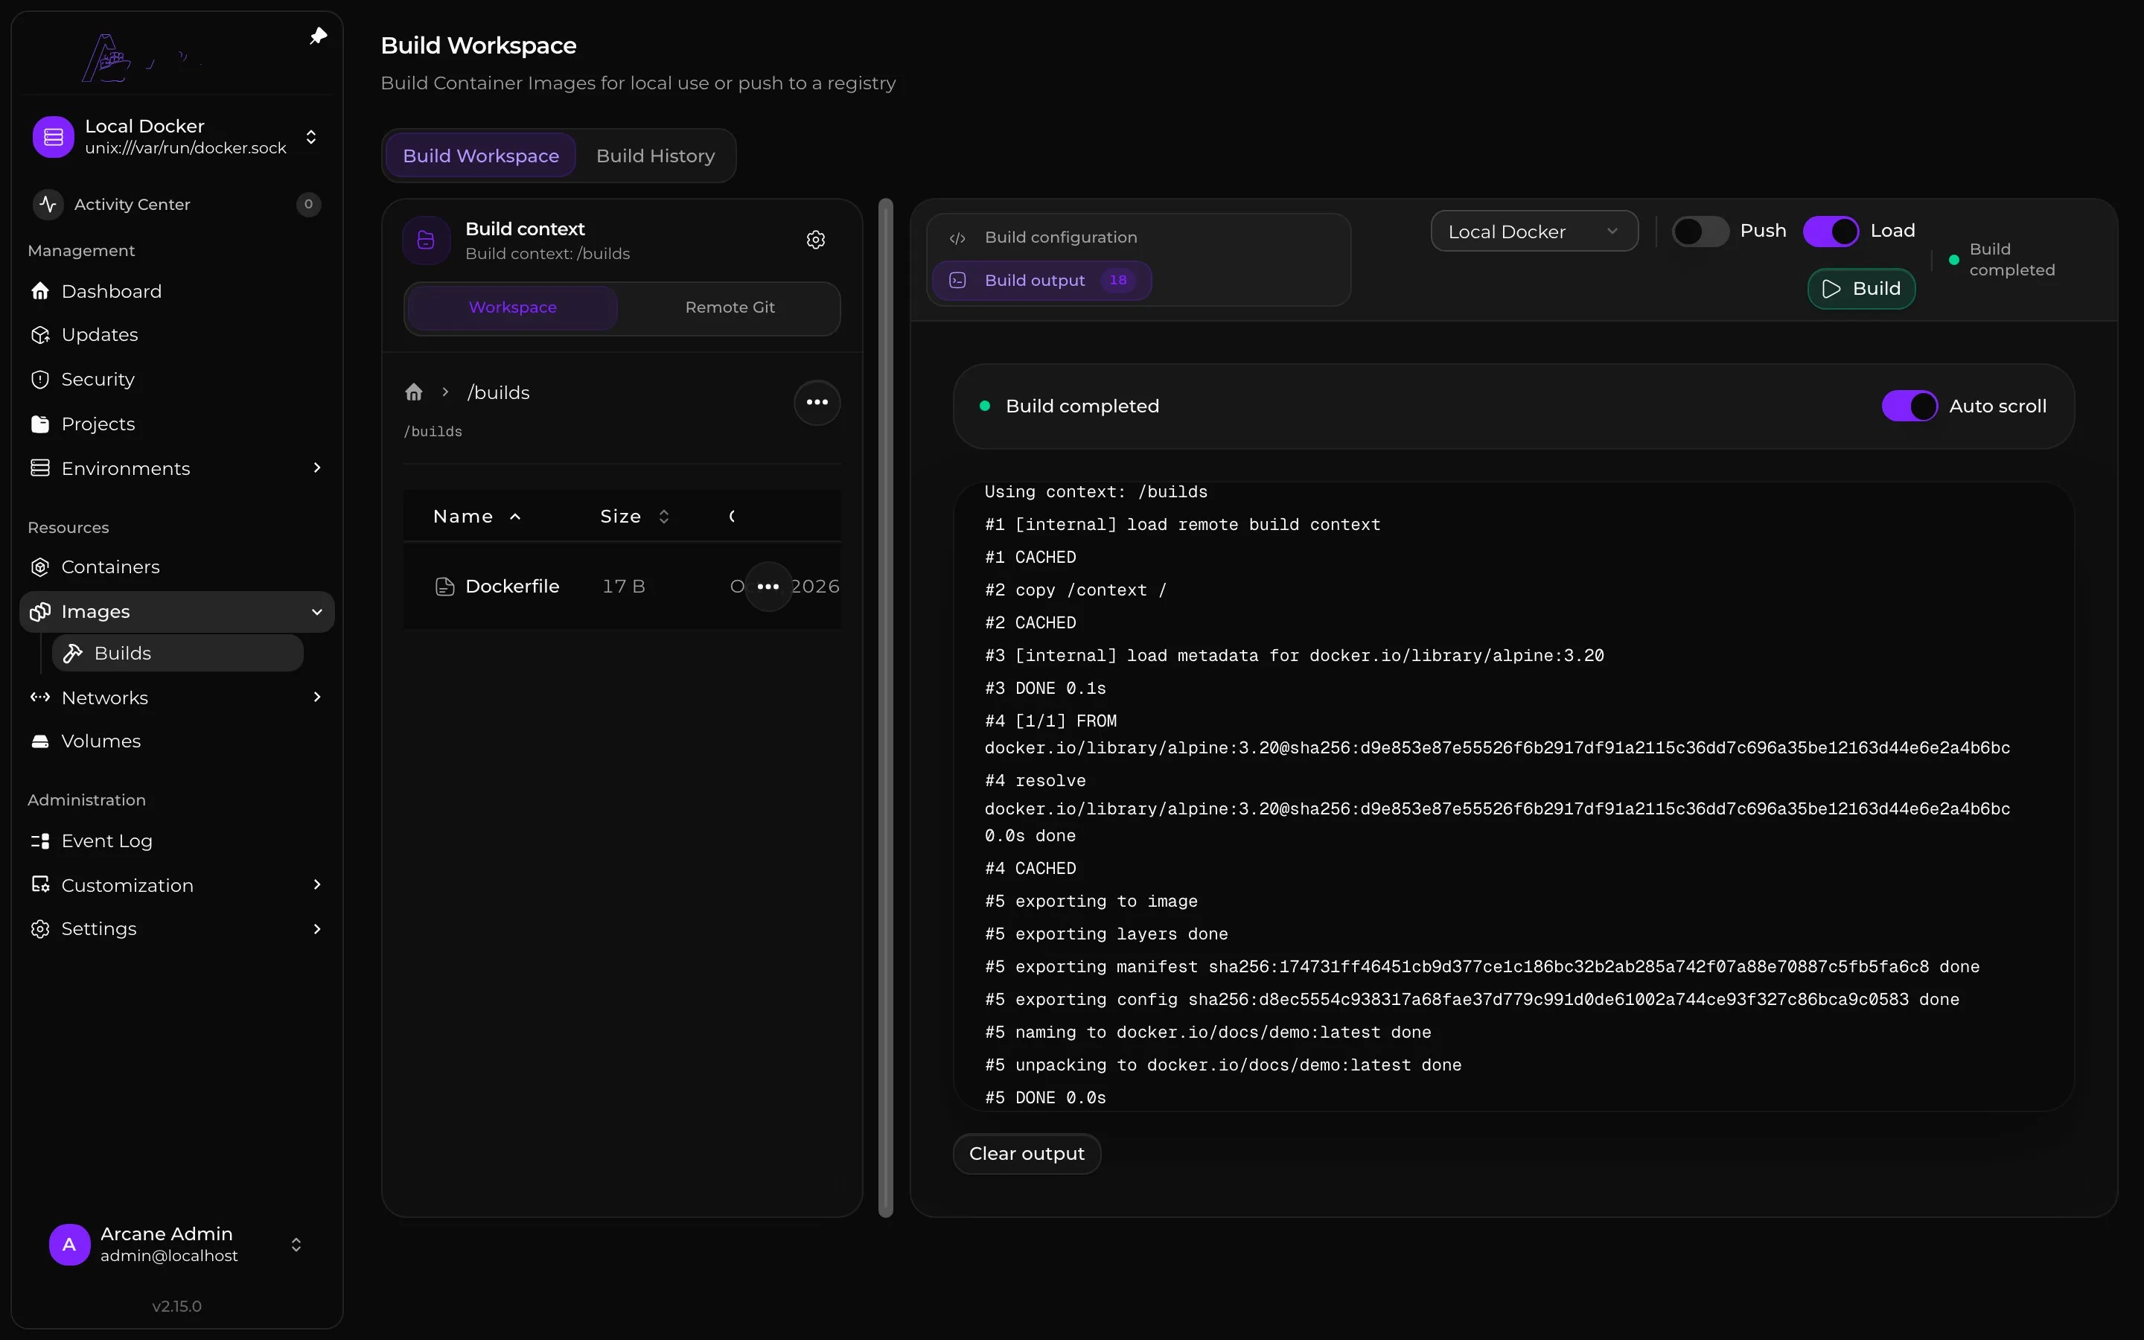The image size is (2144, 1340).
Task: Go to home folder icon in breadcrumb
Action: [414, 392]
